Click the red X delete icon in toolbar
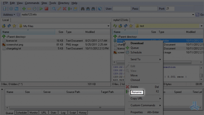 pyautogui.click(x=64, y=9)
